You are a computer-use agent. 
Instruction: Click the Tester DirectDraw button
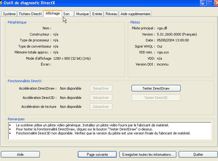[156, 88]
